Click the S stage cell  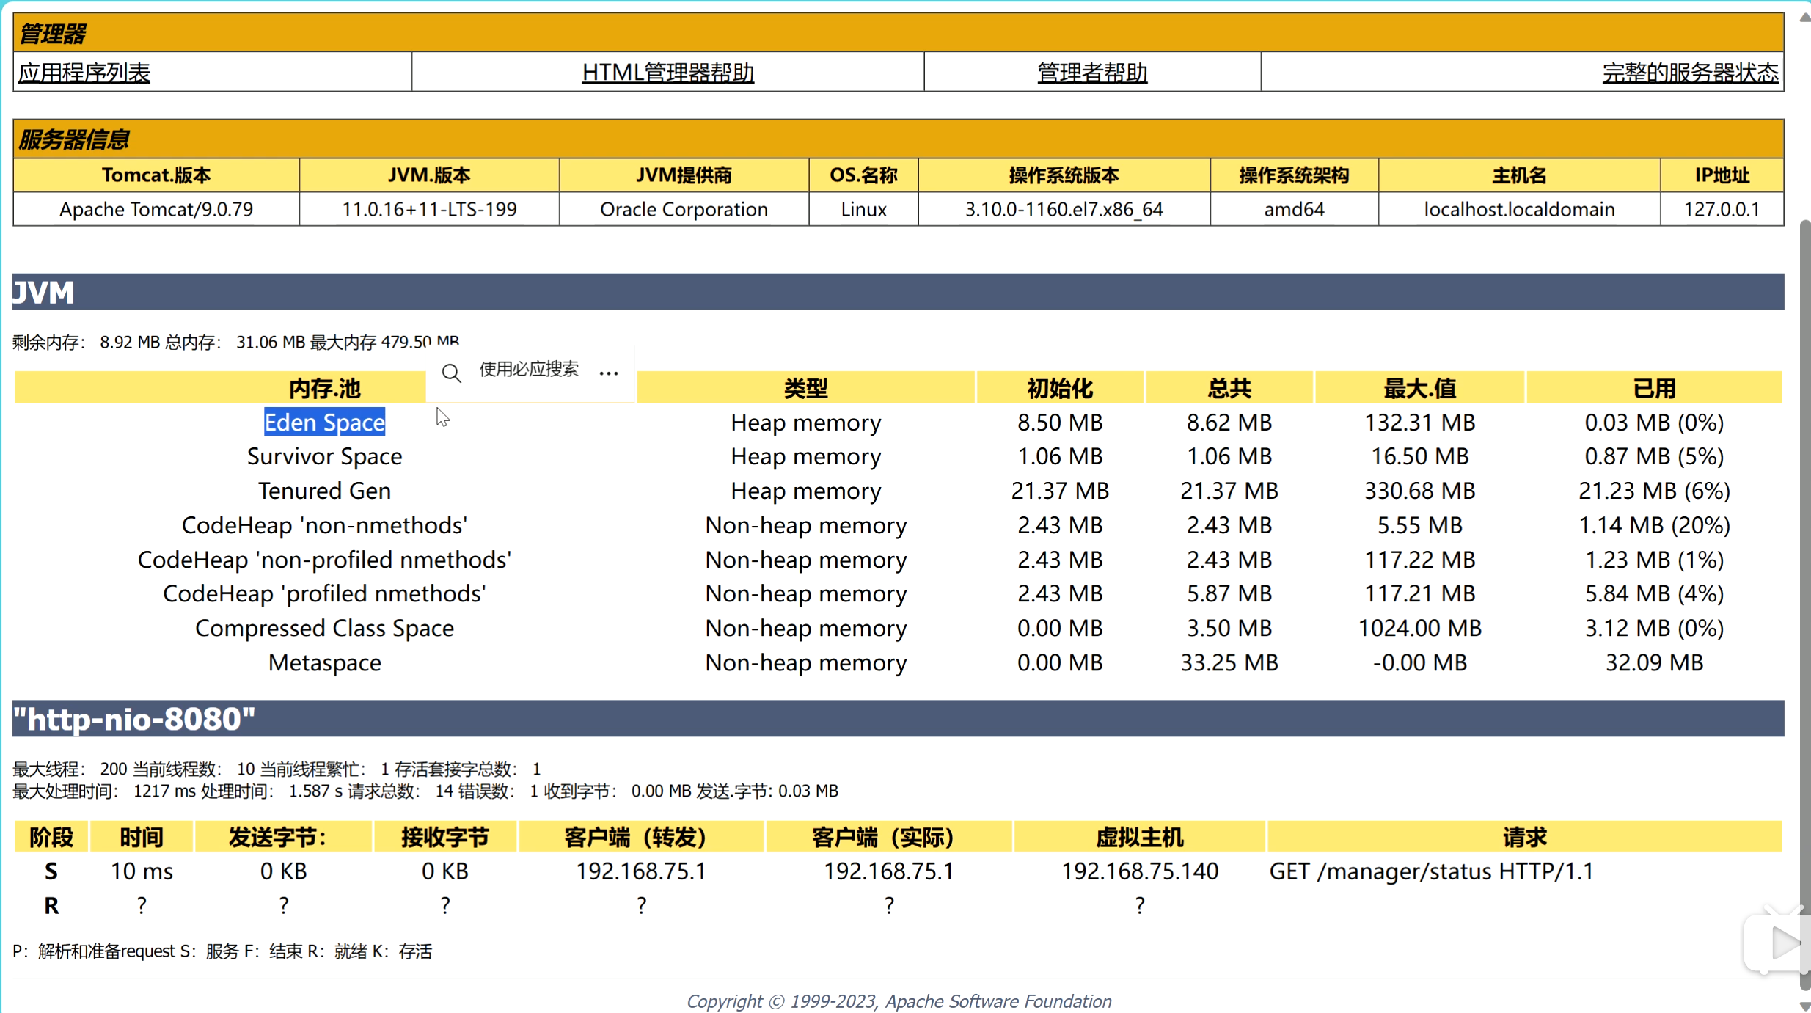tap(51, 871)
